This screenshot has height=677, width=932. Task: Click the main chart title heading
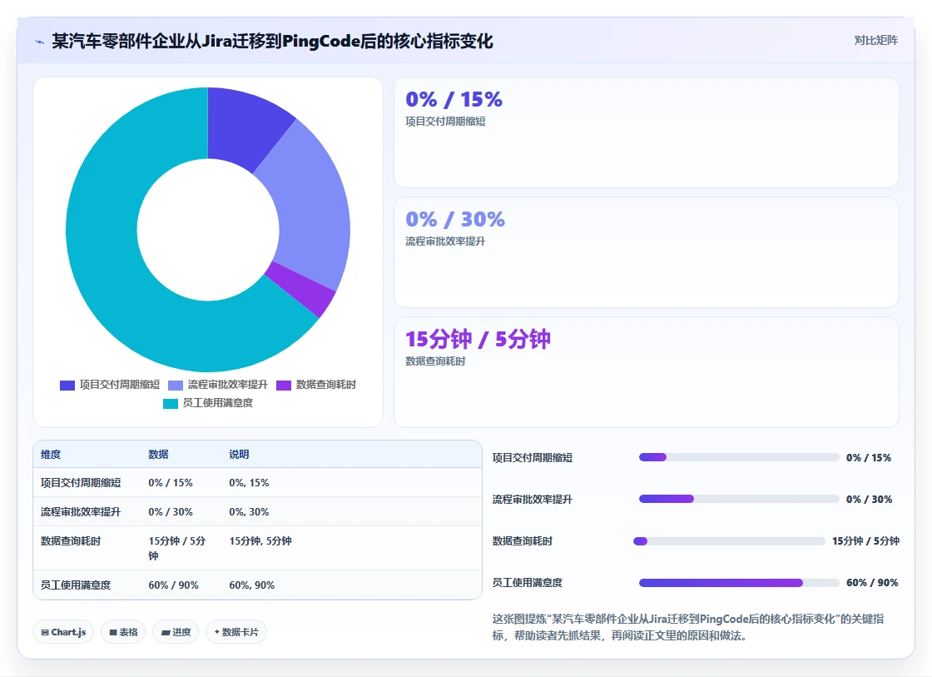pos(272,41)
